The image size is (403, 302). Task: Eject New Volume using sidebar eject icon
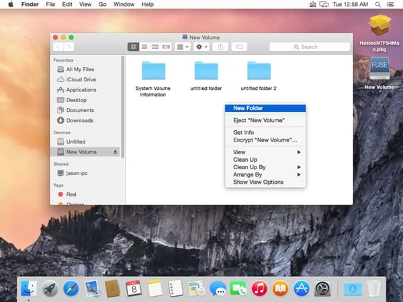(x=115, y=152)
